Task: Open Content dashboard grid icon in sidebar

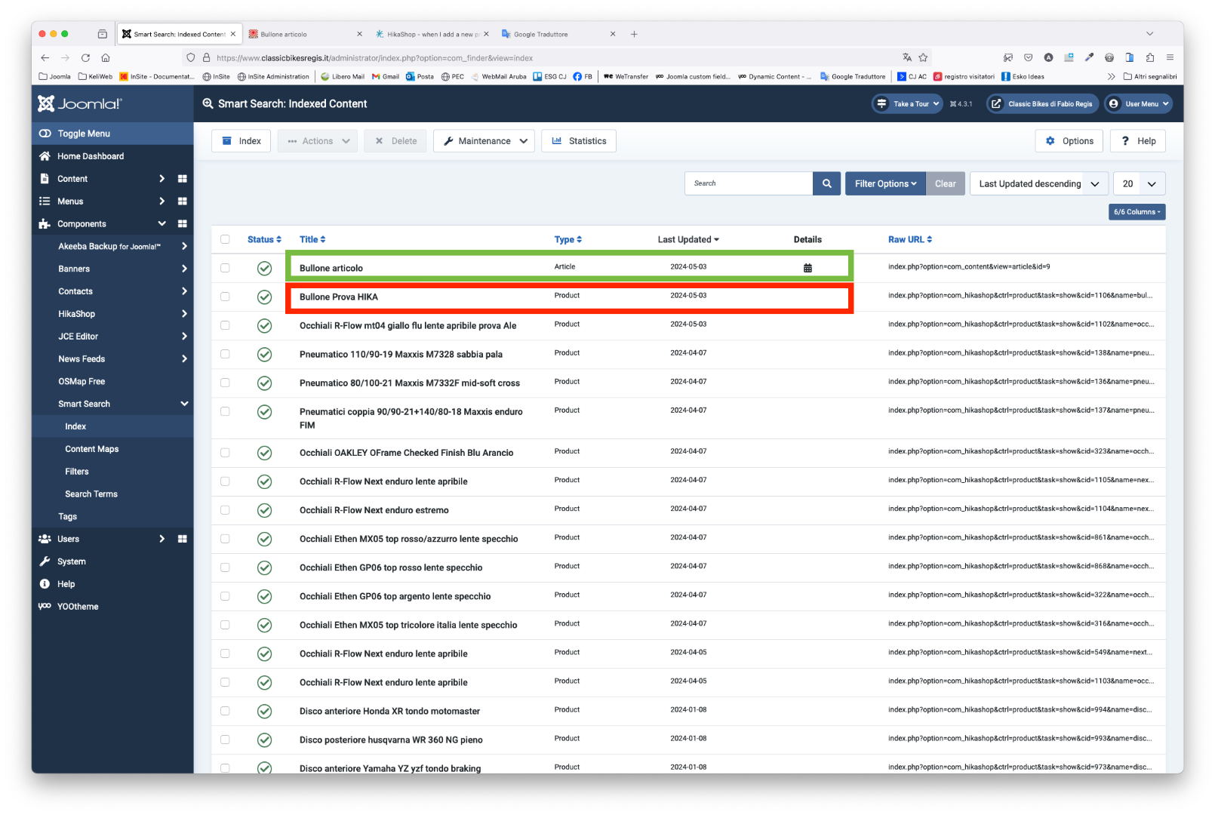Action: coord(182,179)
